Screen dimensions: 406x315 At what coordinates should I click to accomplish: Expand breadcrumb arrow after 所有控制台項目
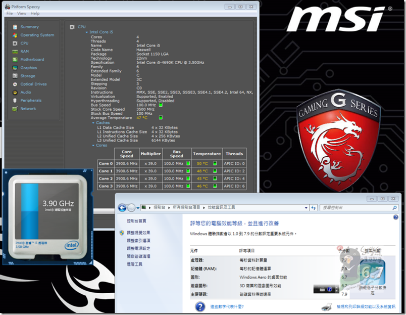pyautogui.click(x=204, y=207)
